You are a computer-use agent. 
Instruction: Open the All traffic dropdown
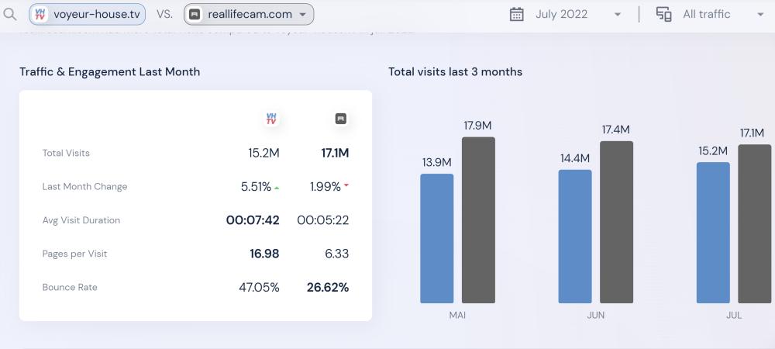(x=759, y=15)
